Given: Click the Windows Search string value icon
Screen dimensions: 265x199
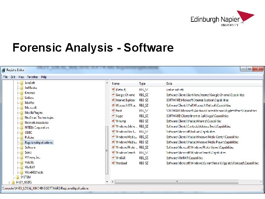Looking at the screenshot, I should coord(113,153).
